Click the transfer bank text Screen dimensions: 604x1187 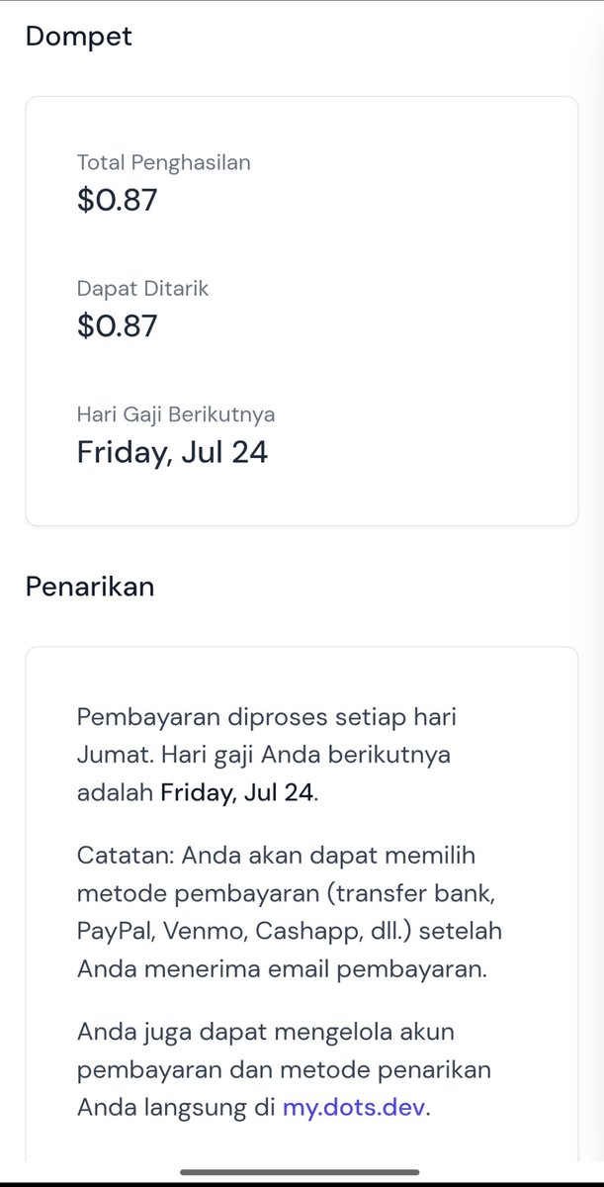click(407, 893)
